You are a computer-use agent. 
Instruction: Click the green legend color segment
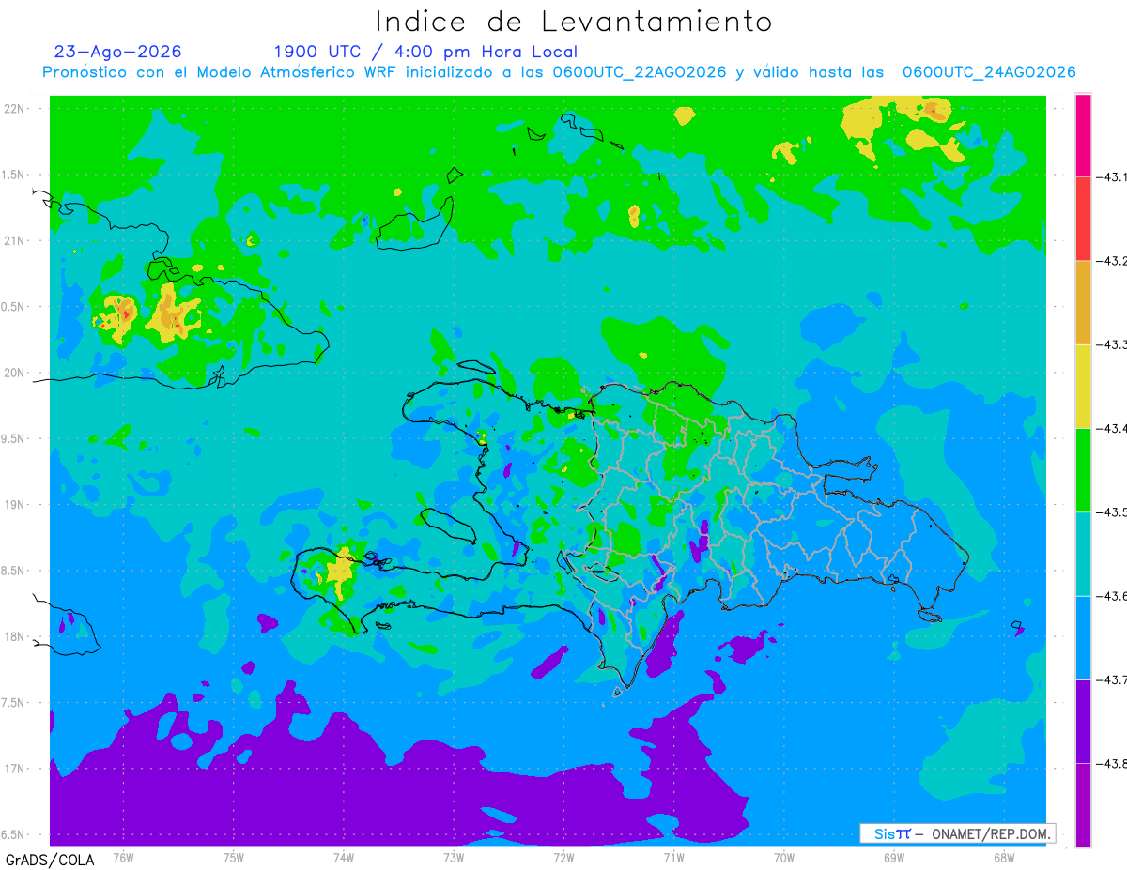tap(1083, 469)
